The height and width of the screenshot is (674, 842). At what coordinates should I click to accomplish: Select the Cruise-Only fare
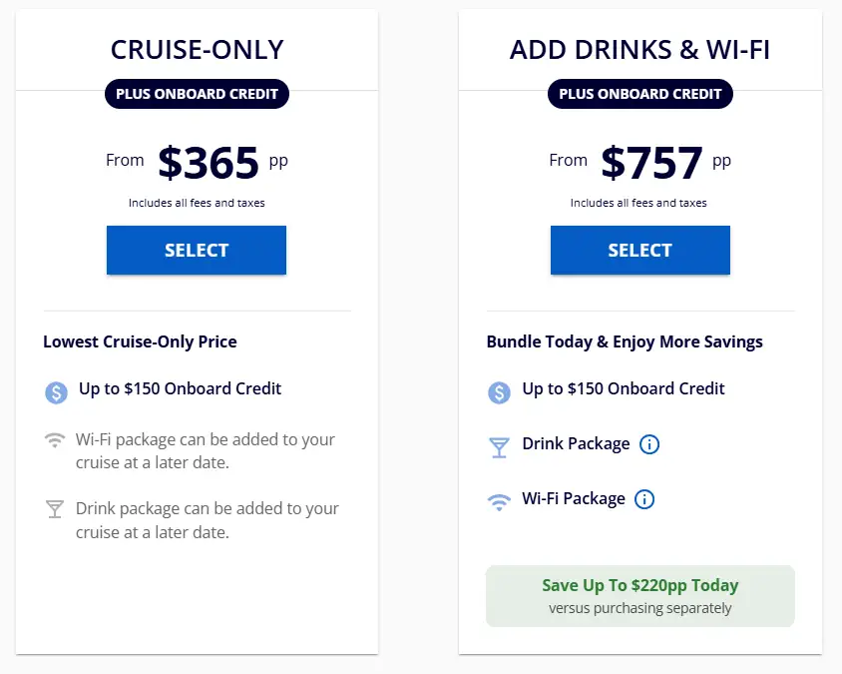197,251
